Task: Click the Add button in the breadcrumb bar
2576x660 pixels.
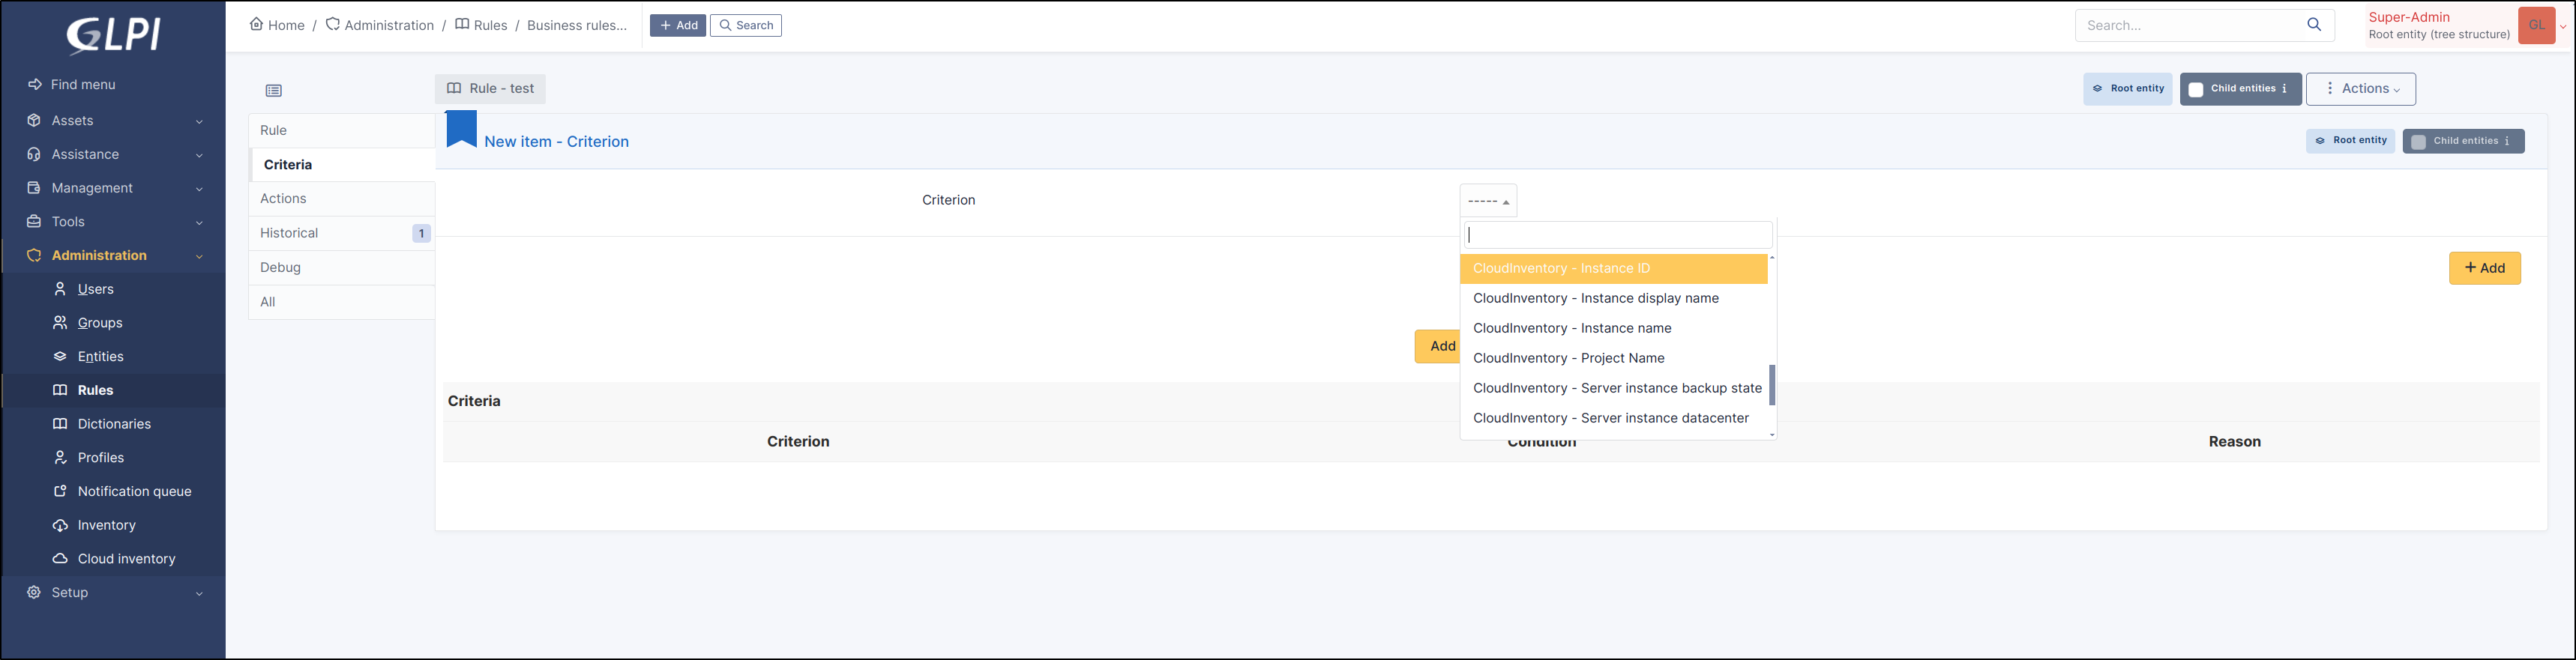Action: pyautogui.click(x=678, y=25)
